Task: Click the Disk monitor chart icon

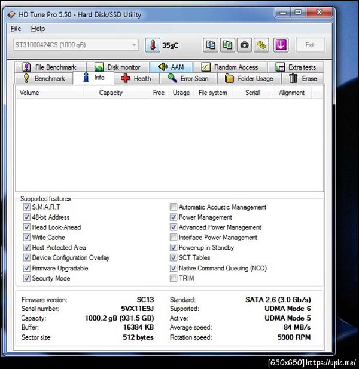Action: click(x=99, y=67)
